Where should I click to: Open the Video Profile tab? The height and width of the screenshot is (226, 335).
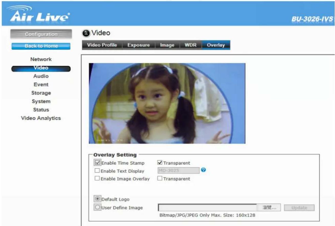[x=102, y=45]
